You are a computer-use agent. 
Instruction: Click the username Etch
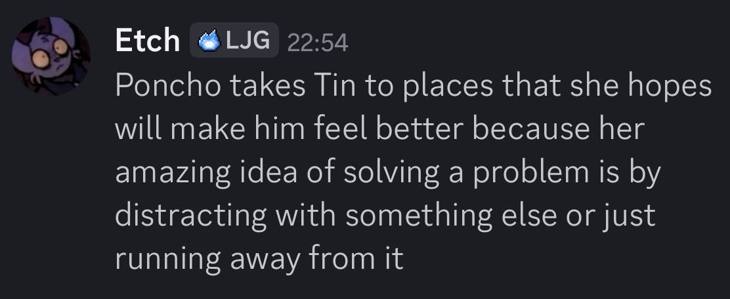(147, 41)
